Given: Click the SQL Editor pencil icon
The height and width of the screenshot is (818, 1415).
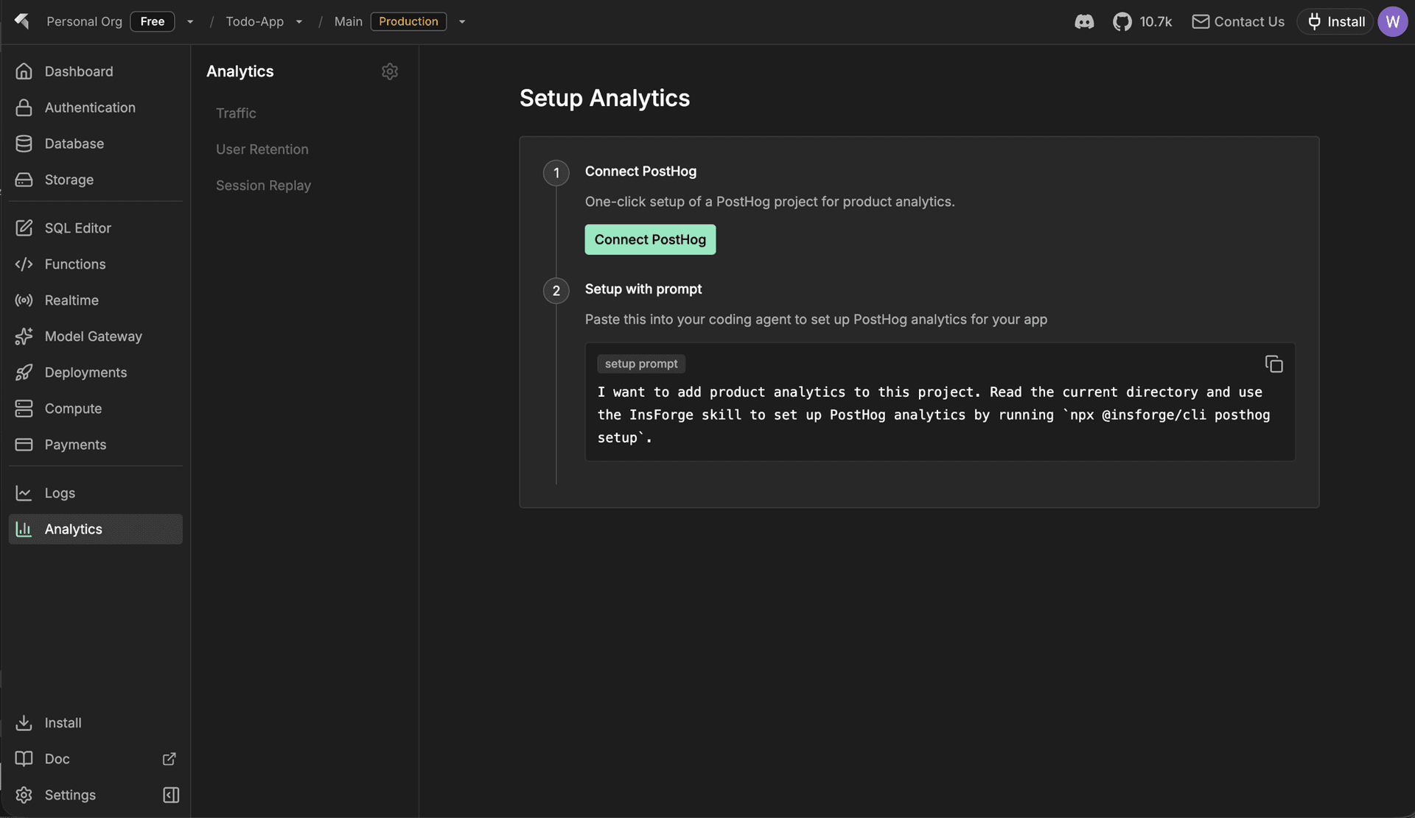Looking at the screenshot, I should pos(24,228).
